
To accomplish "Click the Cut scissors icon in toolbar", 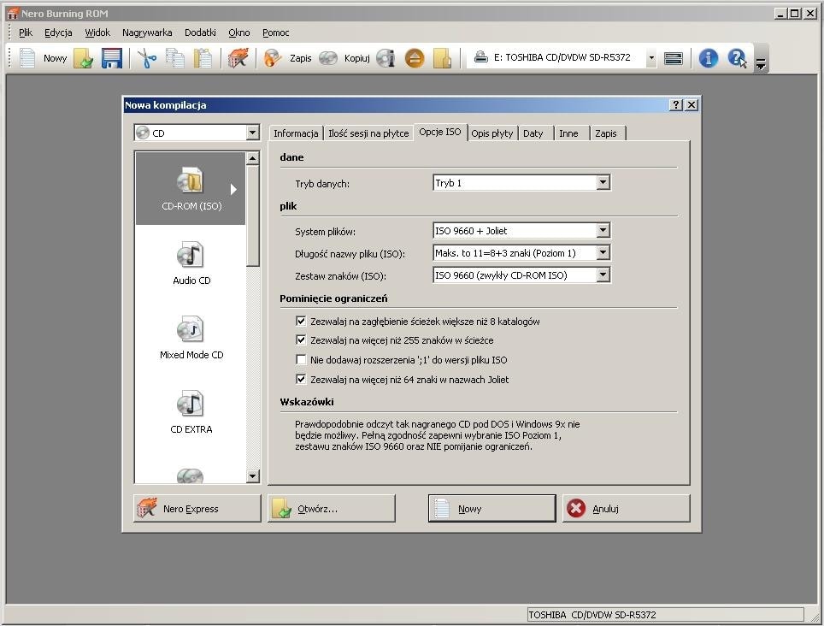I will [x=147, y=58].
